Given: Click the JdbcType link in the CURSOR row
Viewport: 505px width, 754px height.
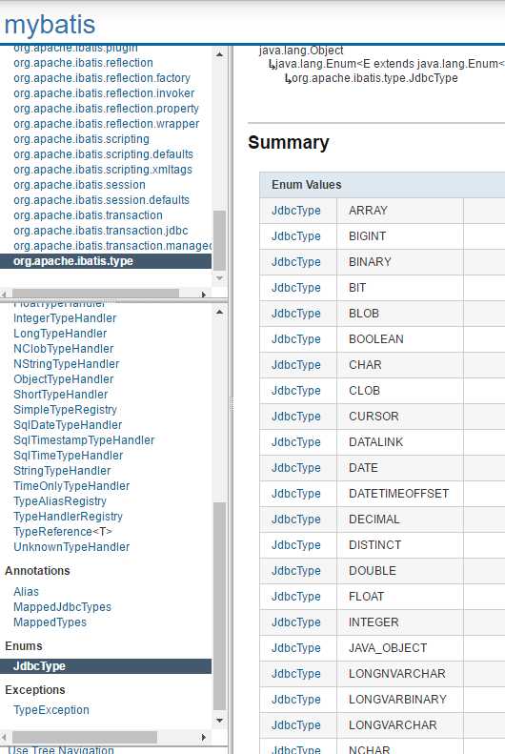Looking at the screenshot, I should pyautogui.click(x=296, y=417).
